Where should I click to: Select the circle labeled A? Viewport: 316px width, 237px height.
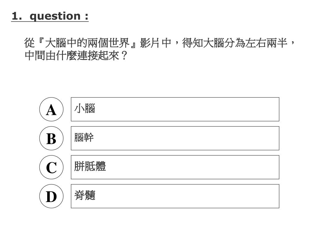pyautogui.click(x=52, y=109)
